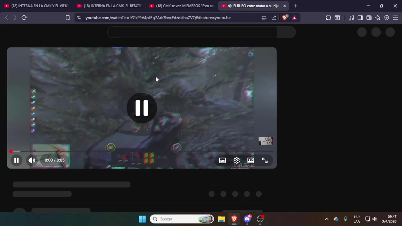This screenshot has height=226, width=402.
Task: View site information in the address bar
Action: pos(79,18)
